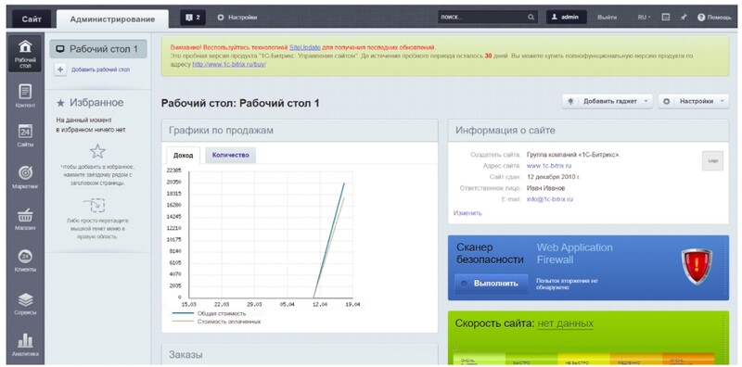Image resolution: width=742 pixels, height=367 pixels.
Task: Select the Доход chart tab
Action: 183,155
